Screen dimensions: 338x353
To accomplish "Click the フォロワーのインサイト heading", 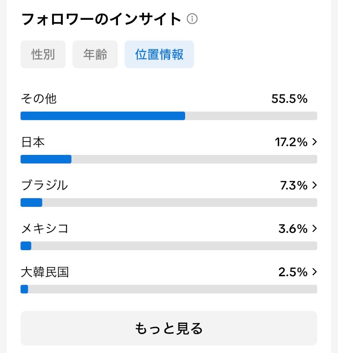I will click(x=101, y=19).
